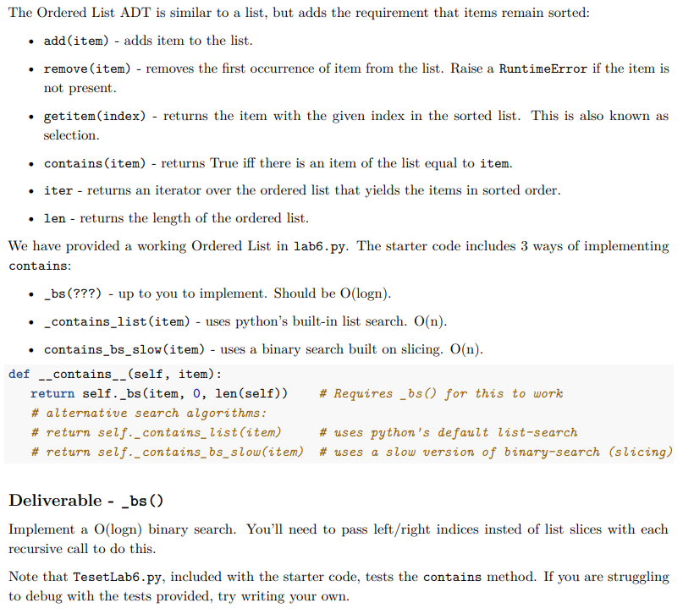Viewport: 694px width, 614px height.
Task: Click the _bs(???) bullet entry
Action: (x=73, y=294)
